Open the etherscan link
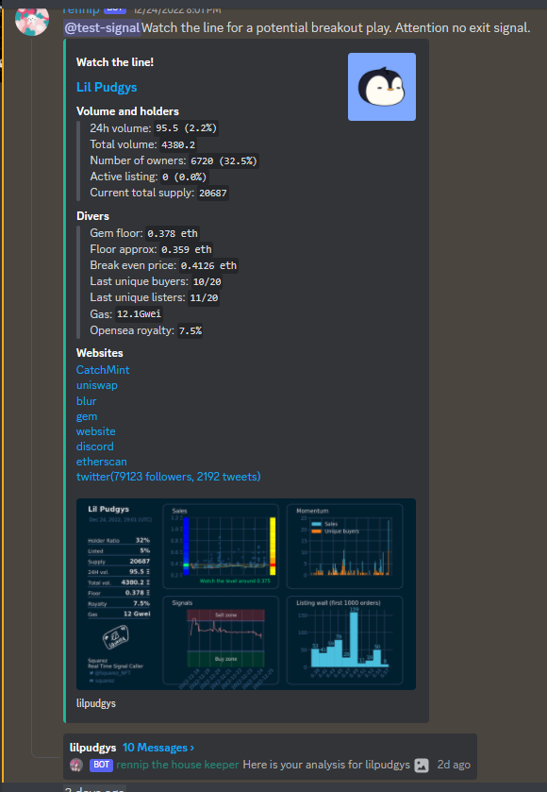The width and height of the screenshot is (547, 792). (102, 462)
